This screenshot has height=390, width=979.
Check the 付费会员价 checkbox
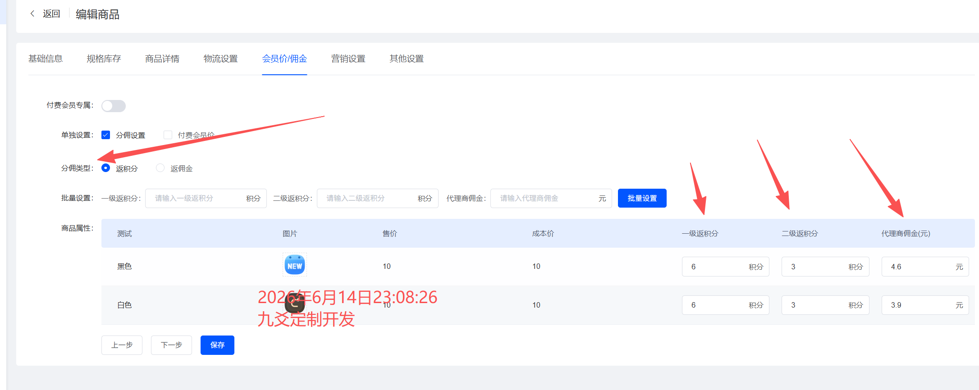click(168, 135)
